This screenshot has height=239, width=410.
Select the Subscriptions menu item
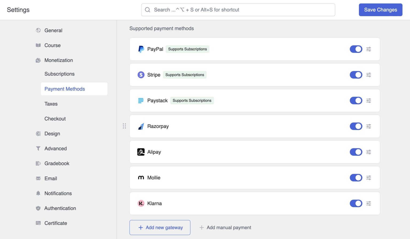[60, 74]
